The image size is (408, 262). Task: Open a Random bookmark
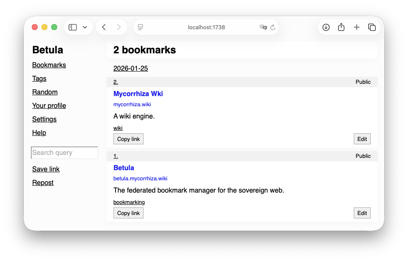[x=45, y=92]
